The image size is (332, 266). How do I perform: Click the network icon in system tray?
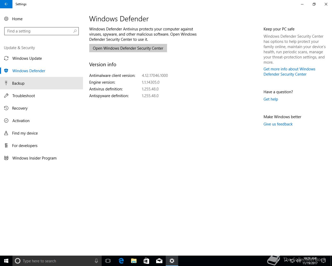click(292, 261)
